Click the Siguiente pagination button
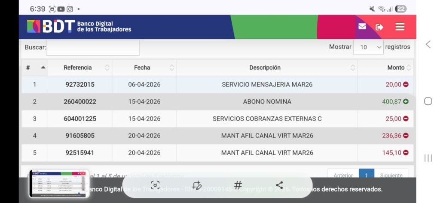Screen dimensions: 440x203 [x=391, y=174]
